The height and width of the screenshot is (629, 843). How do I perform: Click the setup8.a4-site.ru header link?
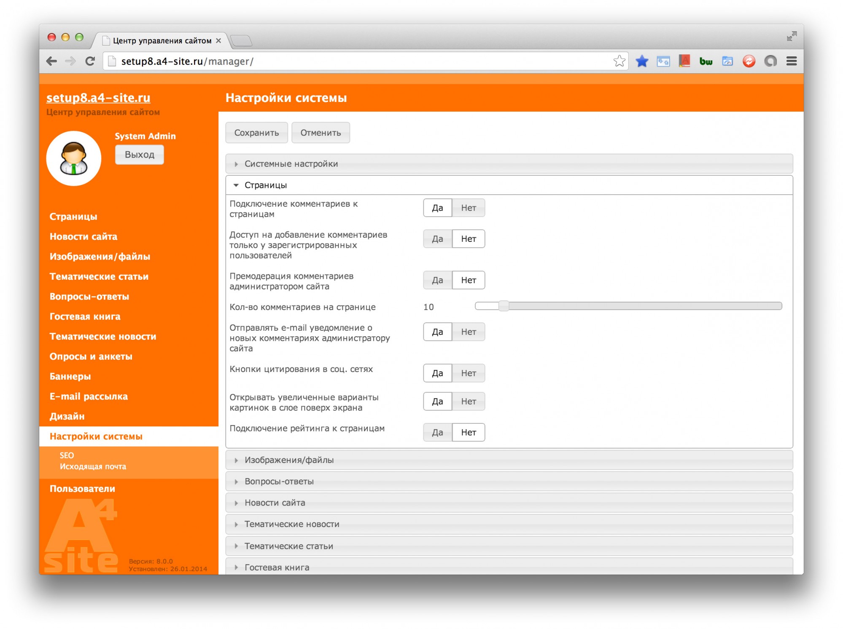[98, 98]
